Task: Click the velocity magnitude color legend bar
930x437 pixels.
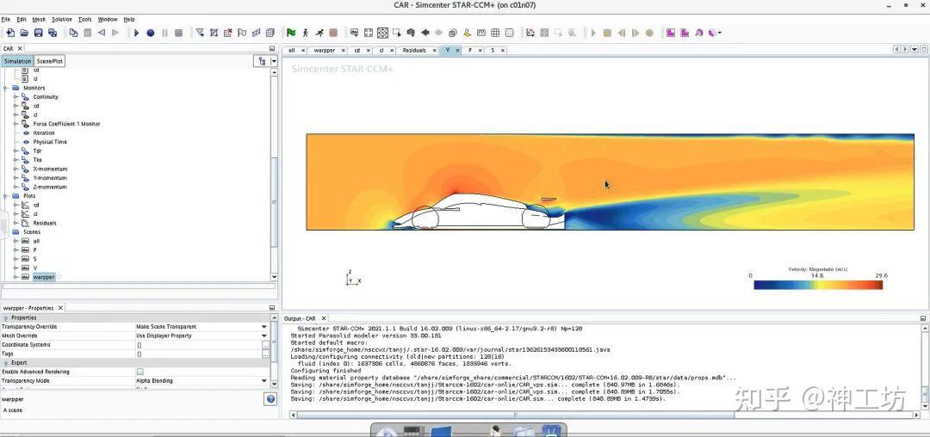Action: (x=818, y=285)
